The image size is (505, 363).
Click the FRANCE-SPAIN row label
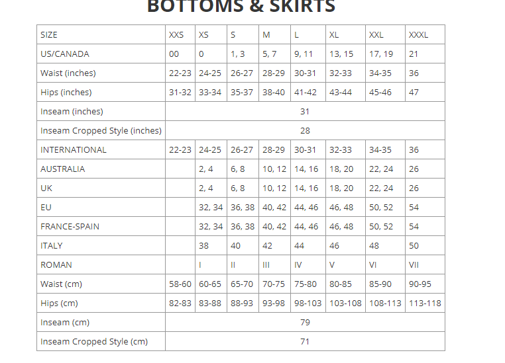(70, 226)
